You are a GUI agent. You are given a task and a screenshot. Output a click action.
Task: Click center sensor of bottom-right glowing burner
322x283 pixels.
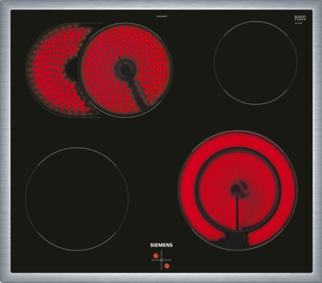point(238,189)
